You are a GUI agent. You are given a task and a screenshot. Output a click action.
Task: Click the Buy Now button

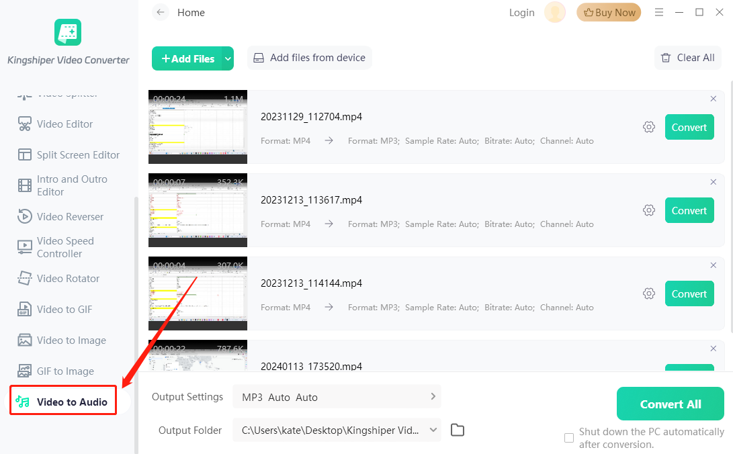coord(609,13)
